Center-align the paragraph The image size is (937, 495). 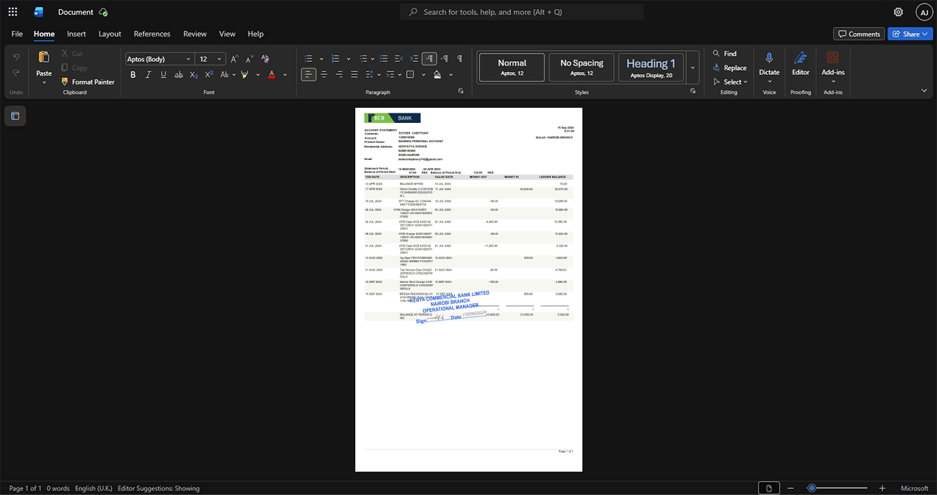point(324,75)
